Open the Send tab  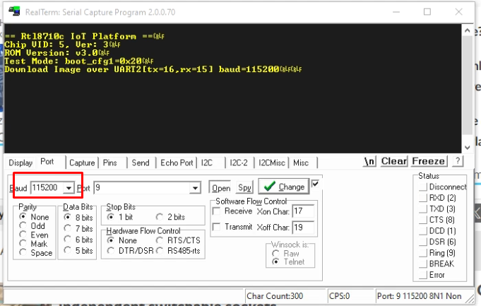141,163
